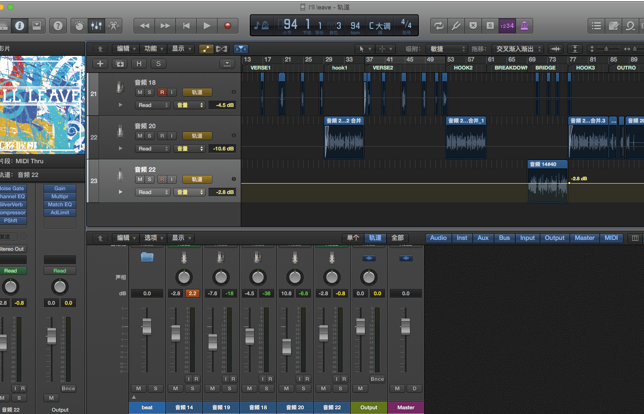Open the Scissors editors button

coord(114,26)
